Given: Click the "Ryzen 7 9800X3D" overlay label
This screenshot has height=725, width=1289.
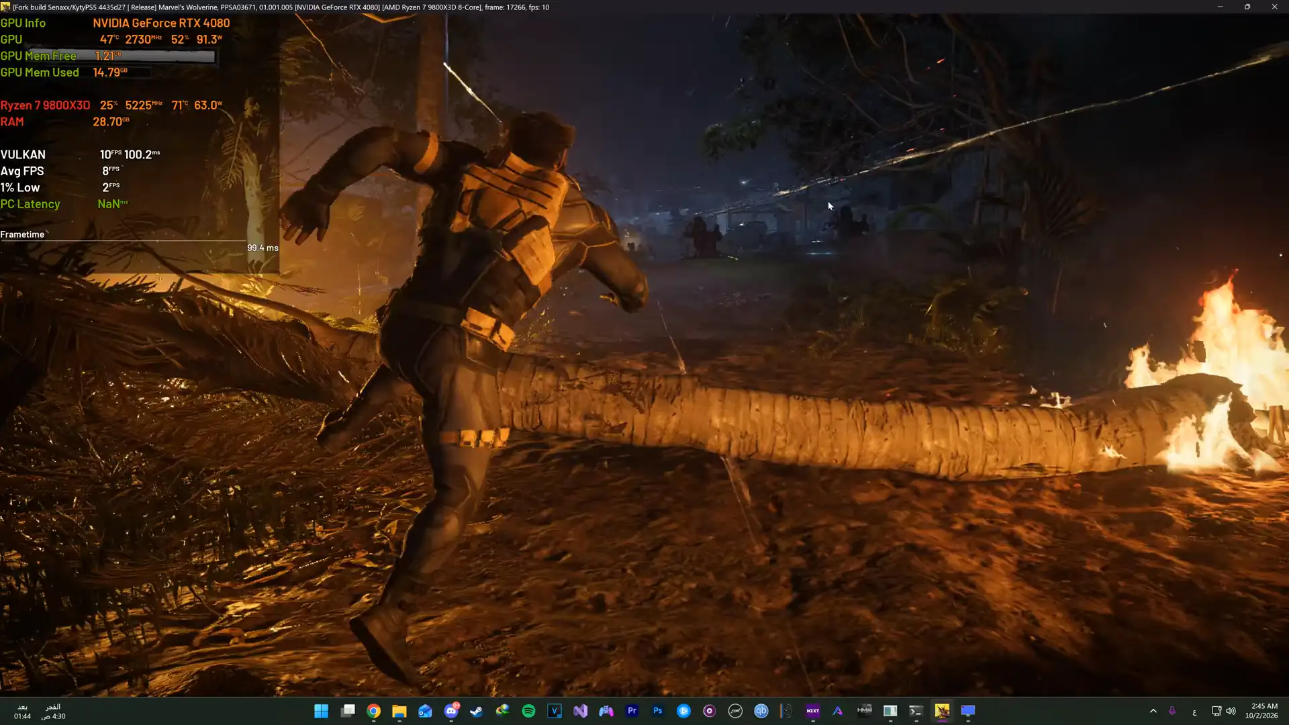Looking at the screenshot, I should [45, 105].
